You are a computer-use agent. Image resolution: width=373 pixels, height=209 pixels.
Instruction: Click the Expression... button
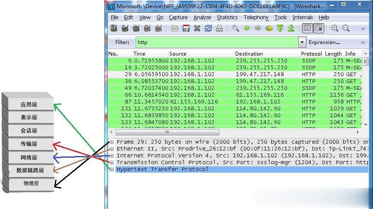pyautogui.click(x=324, y=42)
